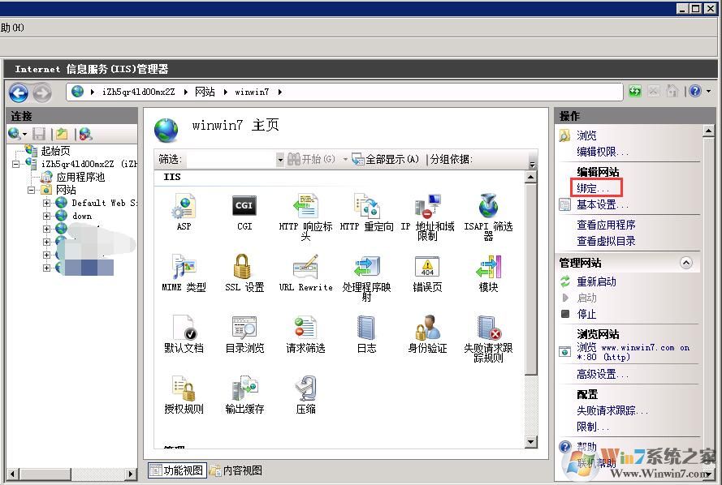722x485 pixels.
Task: Click 停止 to stop the website
Action: [x=586, y=314]
